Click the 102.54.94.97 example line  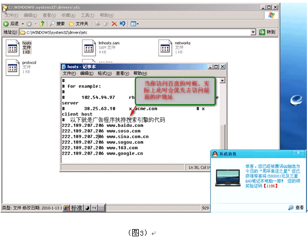click(98, 97)
